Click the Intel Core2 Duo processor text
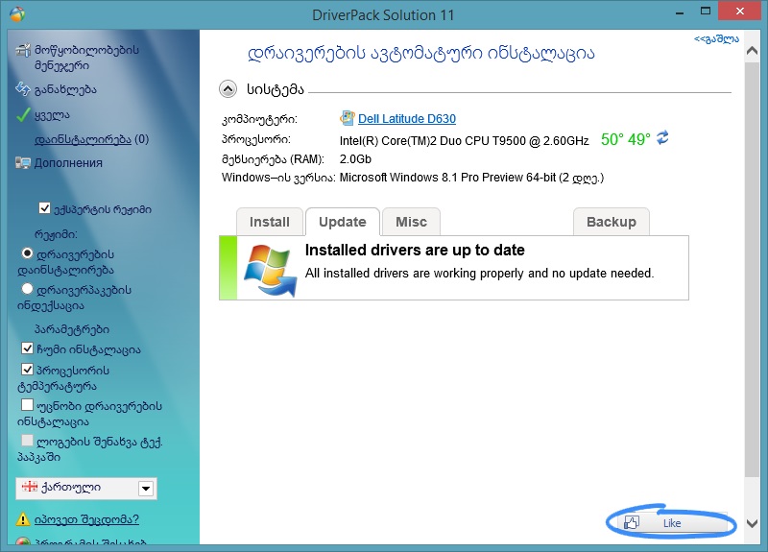 (x=464, y=141)
